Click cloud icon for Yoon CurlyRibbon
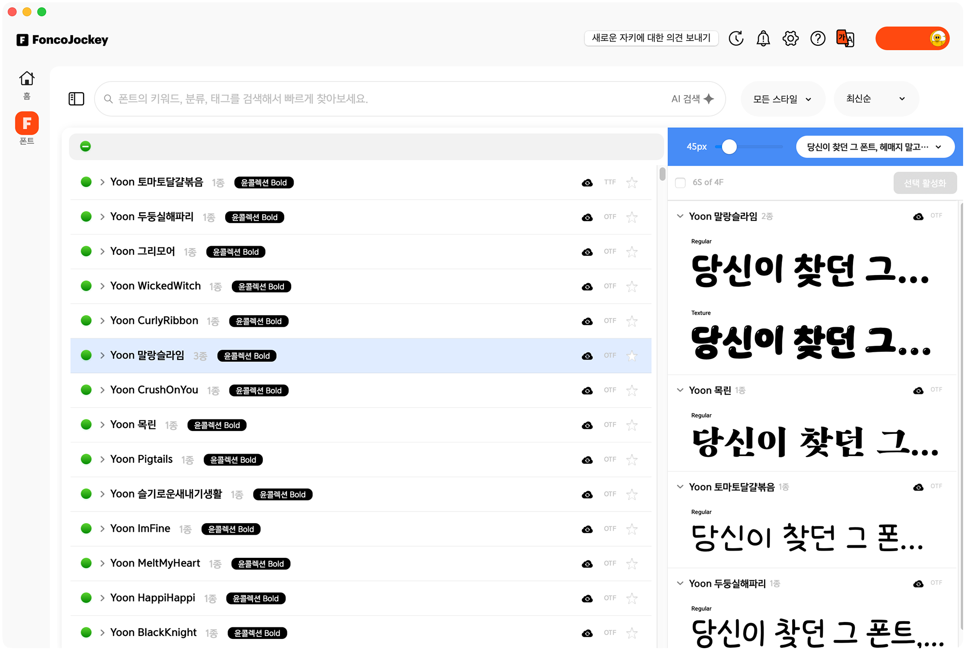 coord(587,321)
